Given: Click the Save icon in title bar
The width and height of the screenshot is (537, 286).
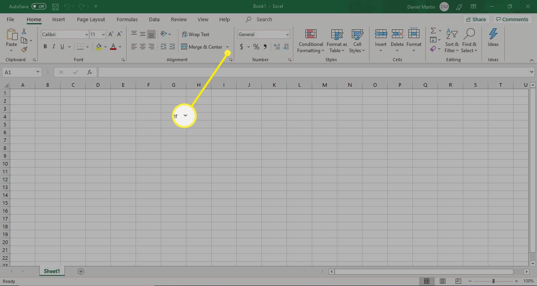Looking at the screenshot, I should click(x=55, y=7).
